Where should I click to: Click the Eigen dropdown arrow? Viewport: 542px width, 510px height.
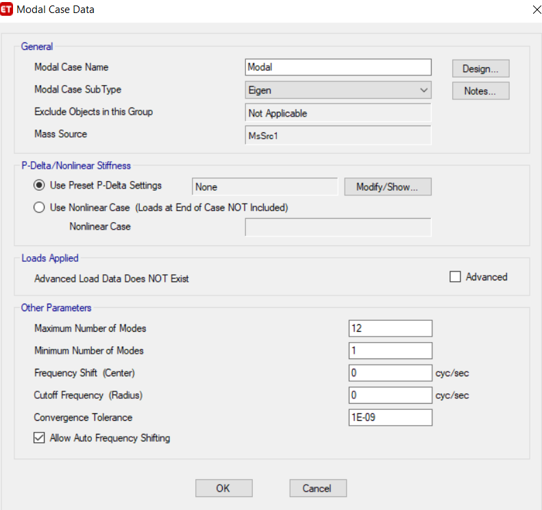423,90
